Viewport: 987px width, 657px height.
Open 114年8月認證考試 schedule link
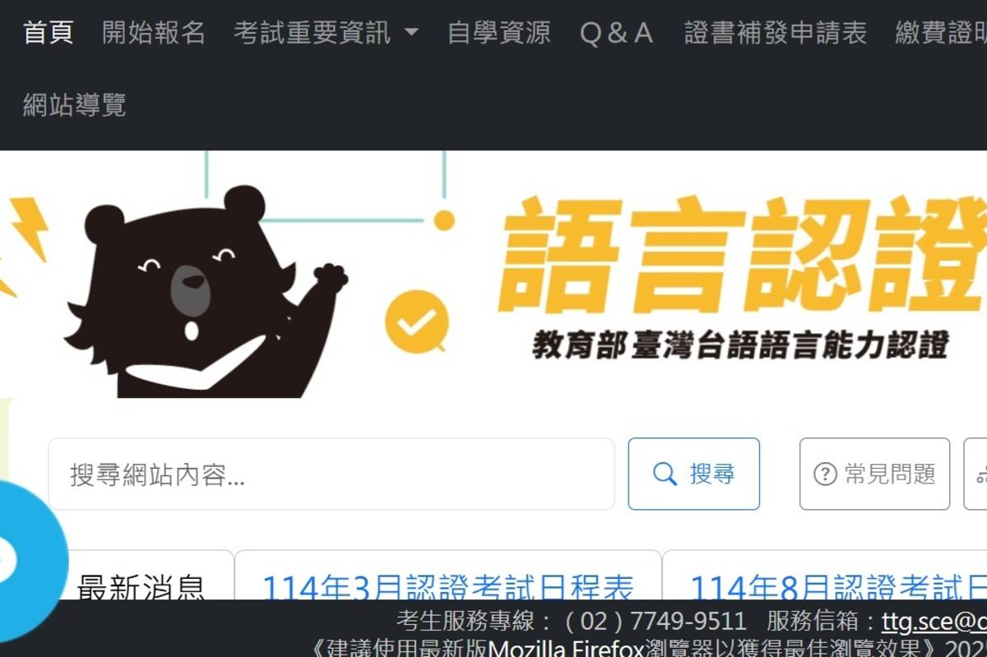tap(837, 589)
